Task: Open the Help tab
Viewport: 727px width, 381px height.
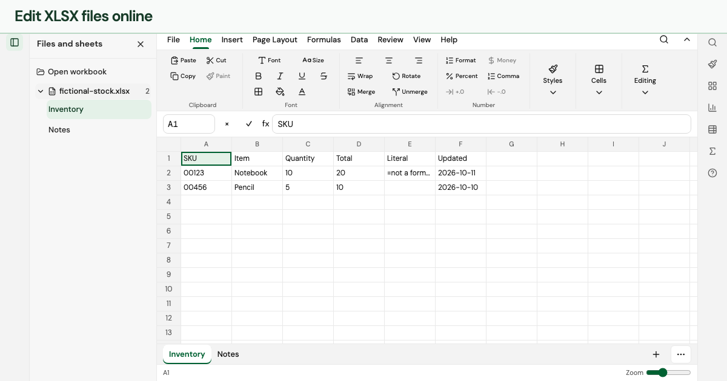Action: 449,40
